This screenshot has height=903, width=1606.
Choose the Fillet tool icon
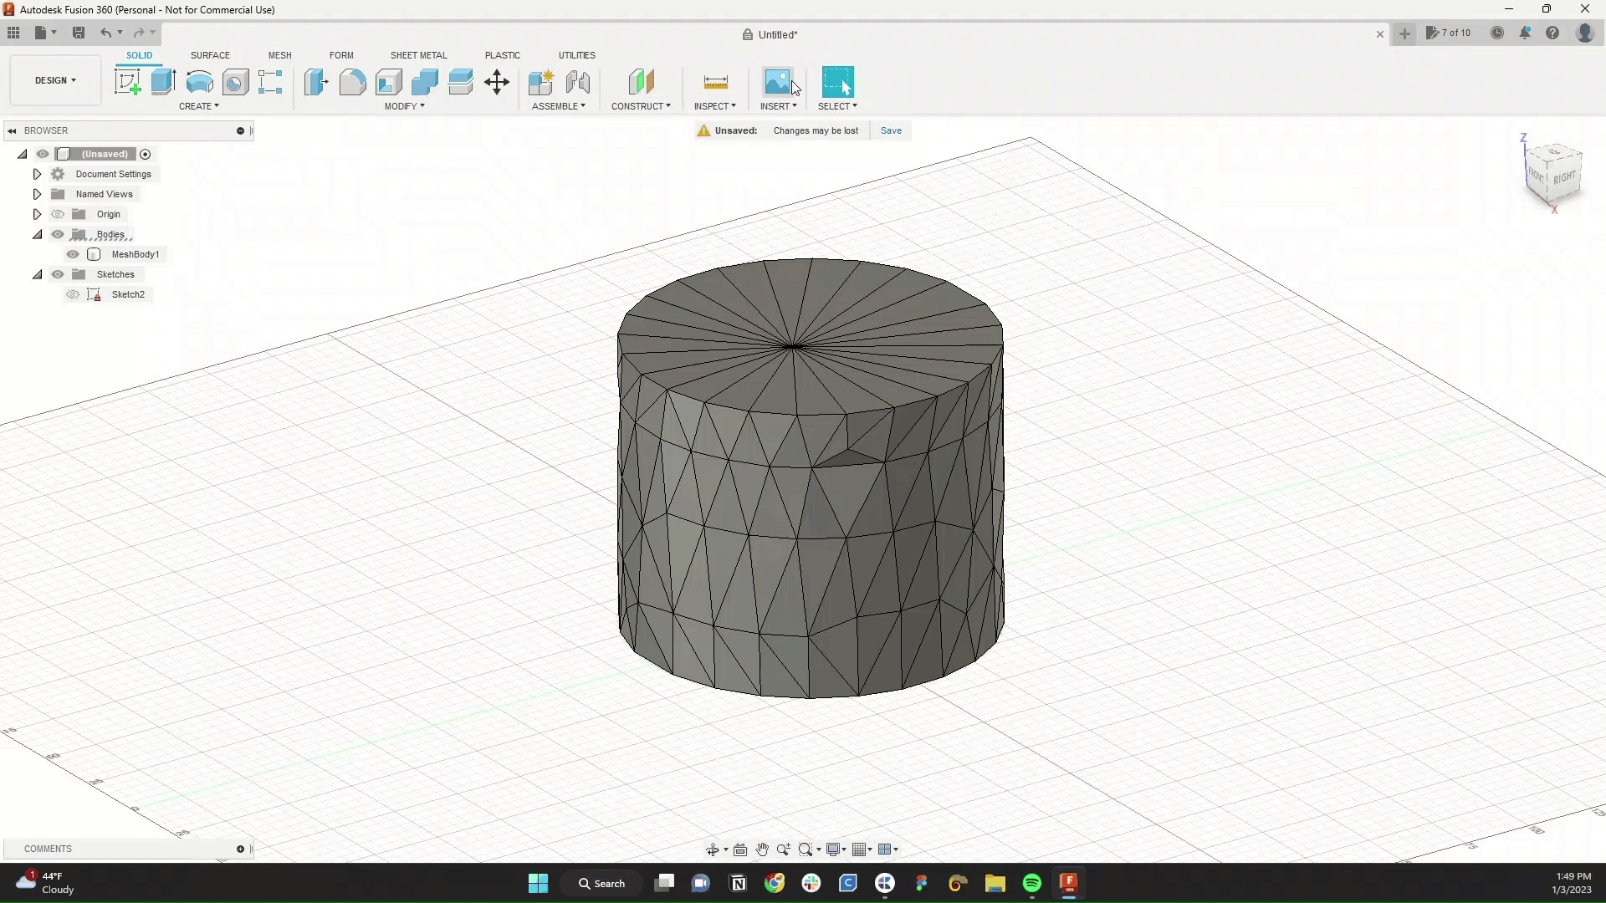pyautogui.click(x=352, y=82)
